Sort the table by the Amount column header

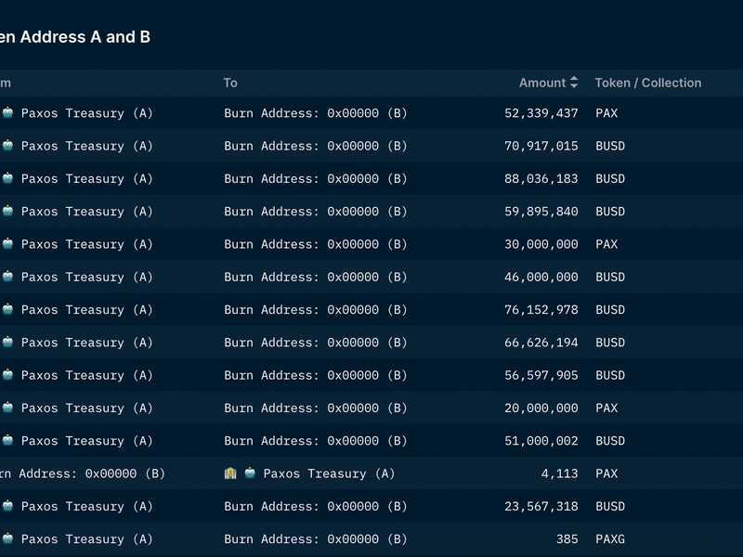coord(541,83)
